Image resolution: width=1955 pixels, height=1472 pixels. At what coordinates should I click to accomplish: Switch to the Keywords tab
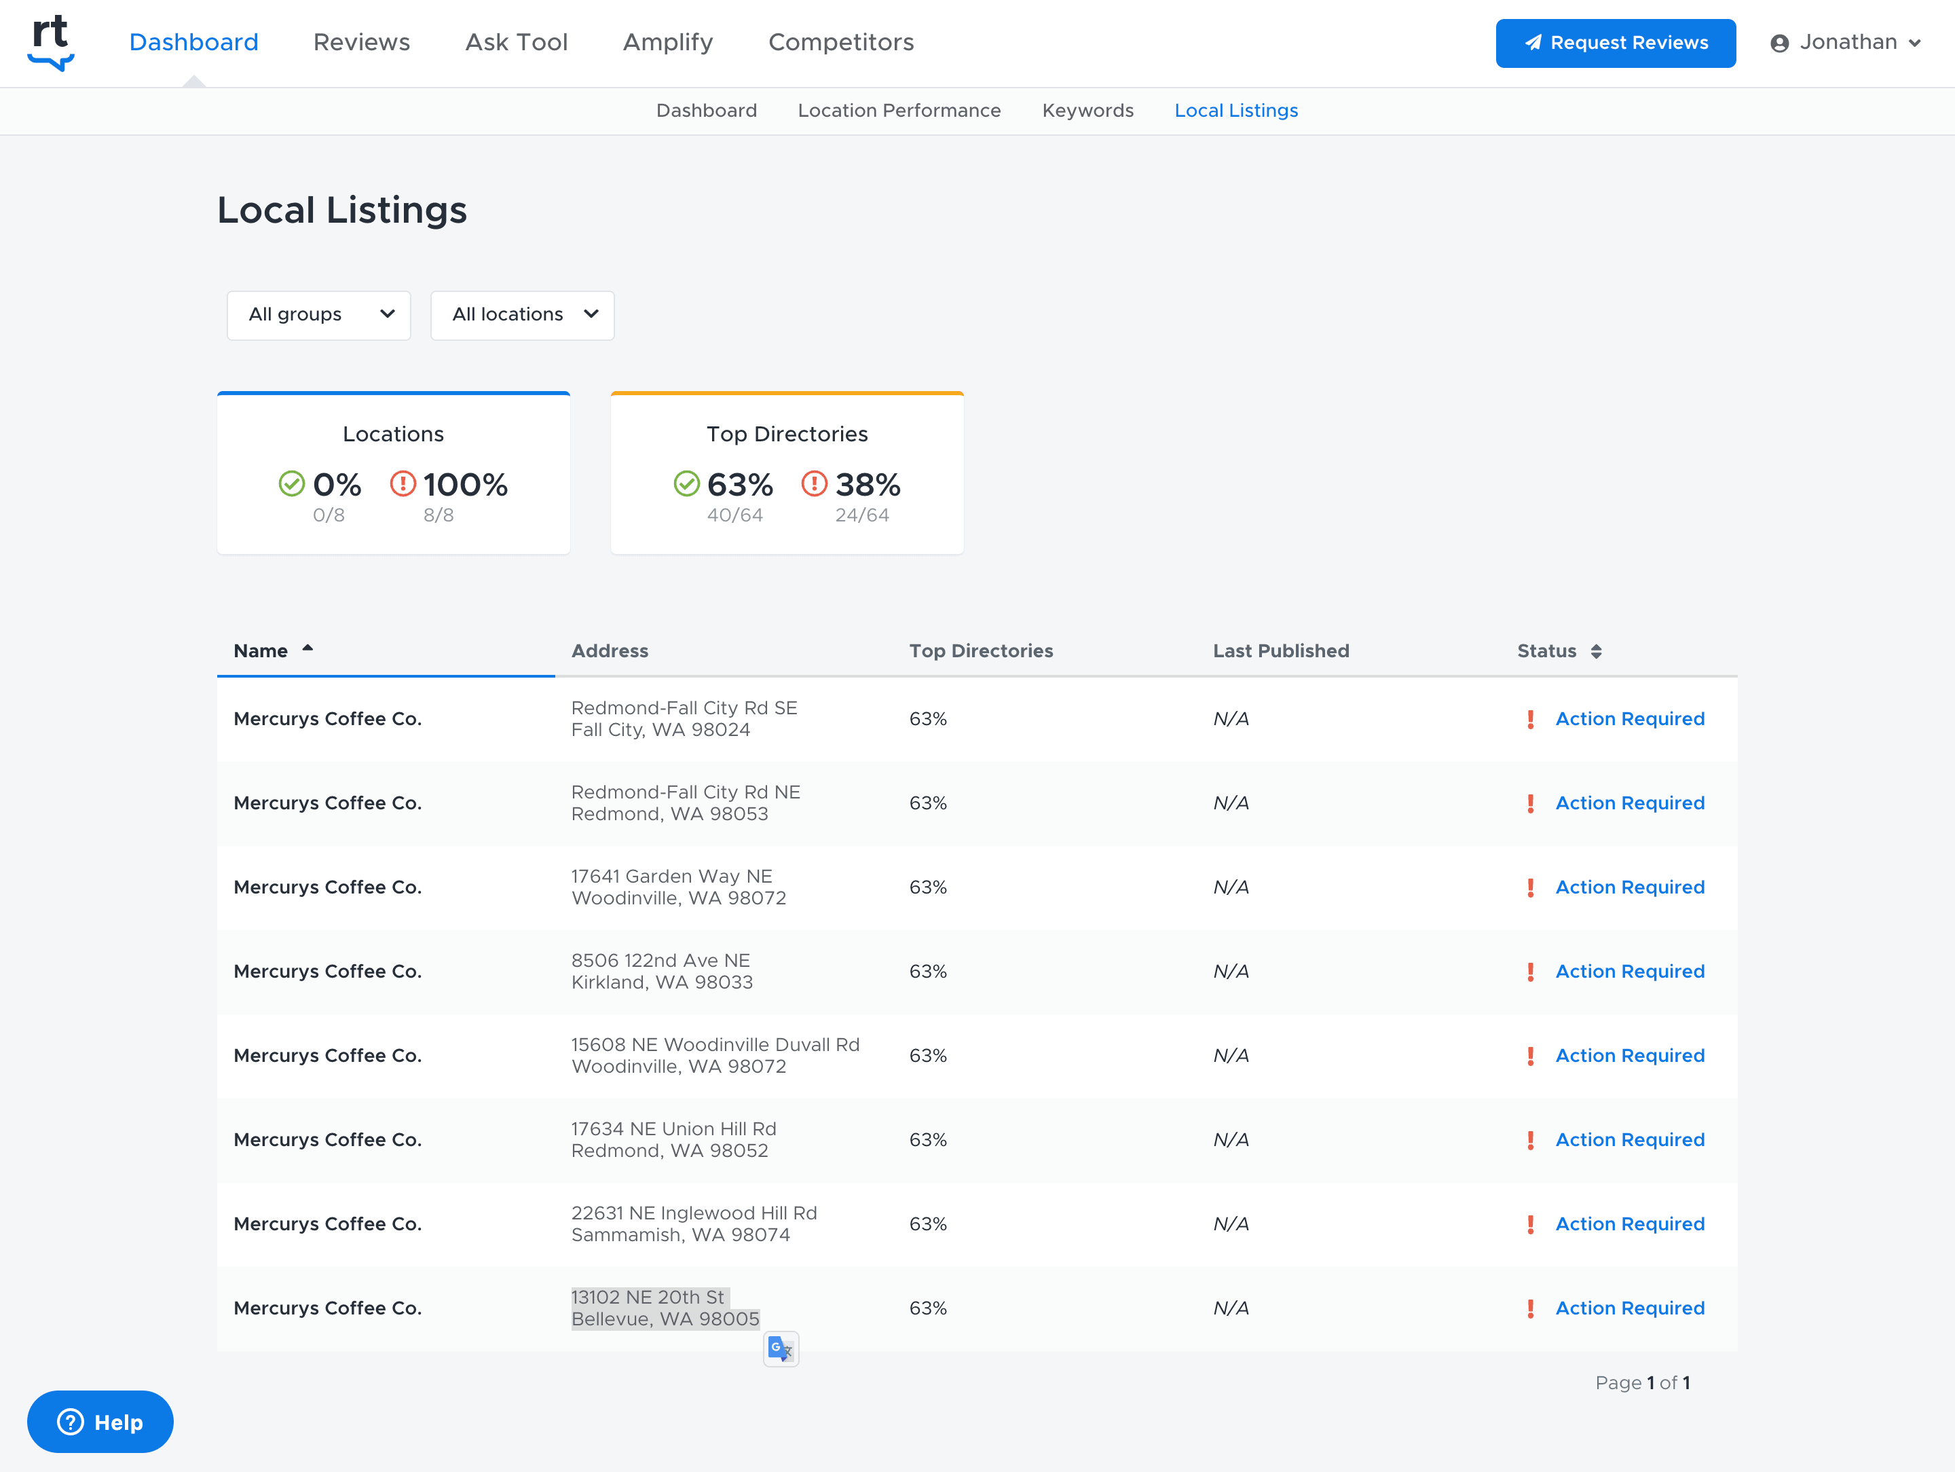click(x=1088, y=111)
